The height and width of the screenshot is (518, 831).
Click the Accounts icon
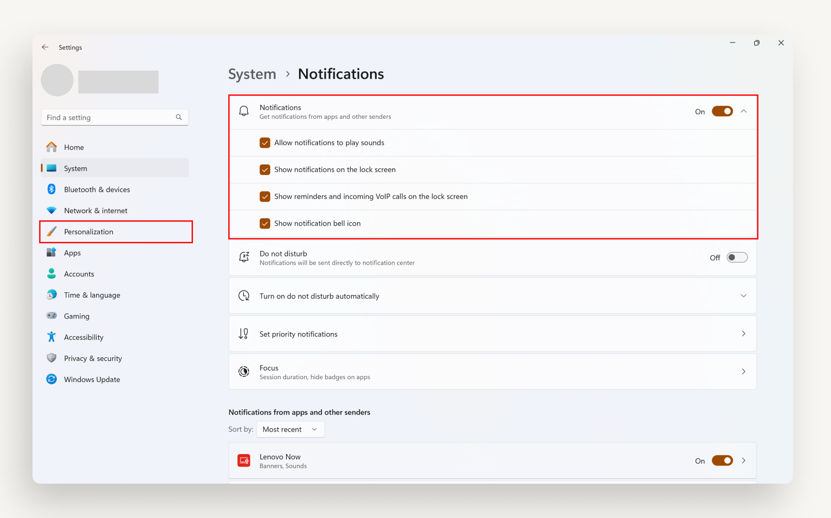tap(51, 274)
